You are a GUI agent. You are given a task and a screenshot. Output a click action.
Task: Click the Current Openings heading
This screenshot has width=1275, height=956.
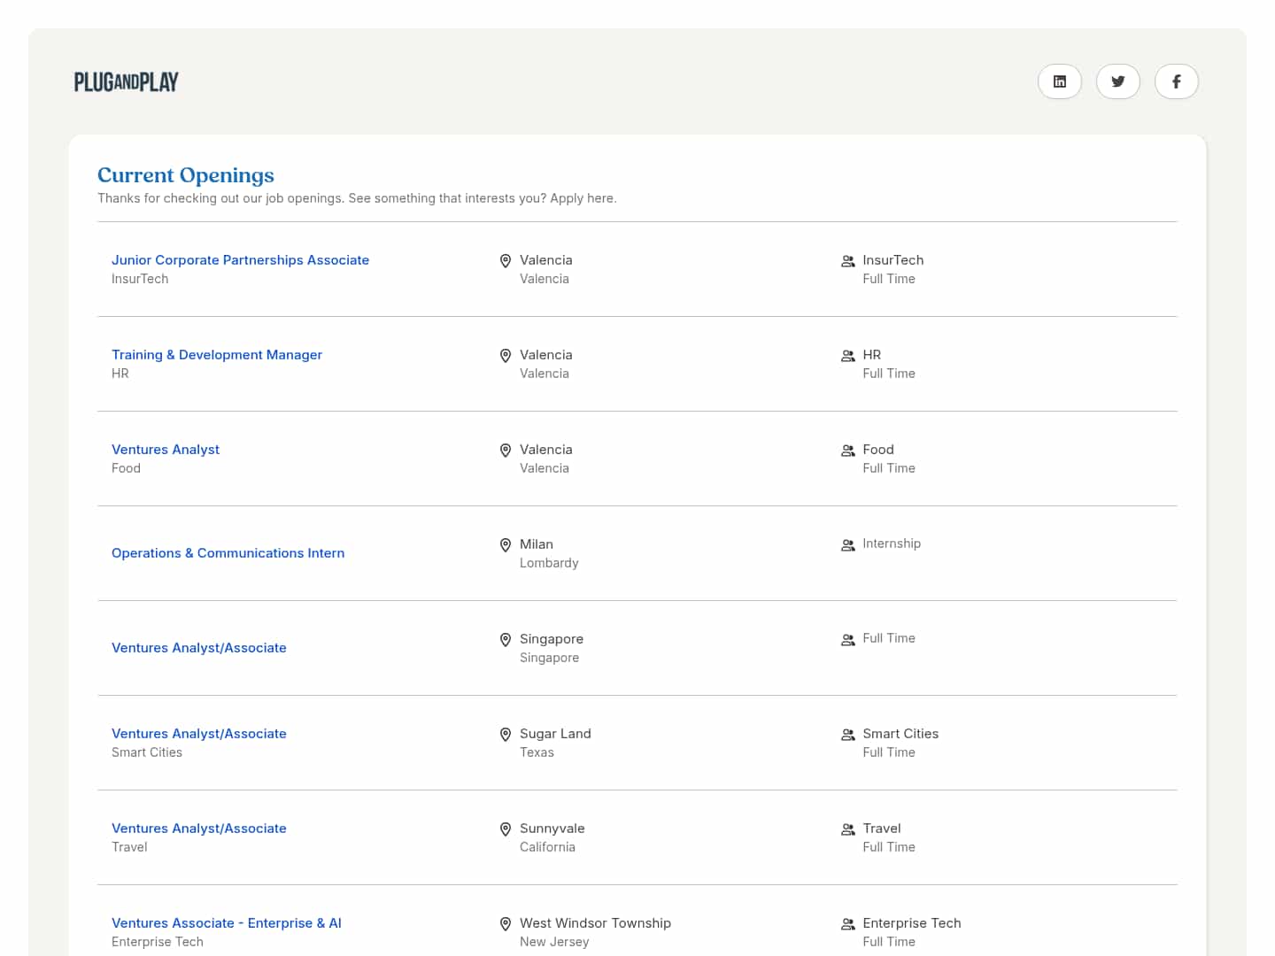coord(186,175)
